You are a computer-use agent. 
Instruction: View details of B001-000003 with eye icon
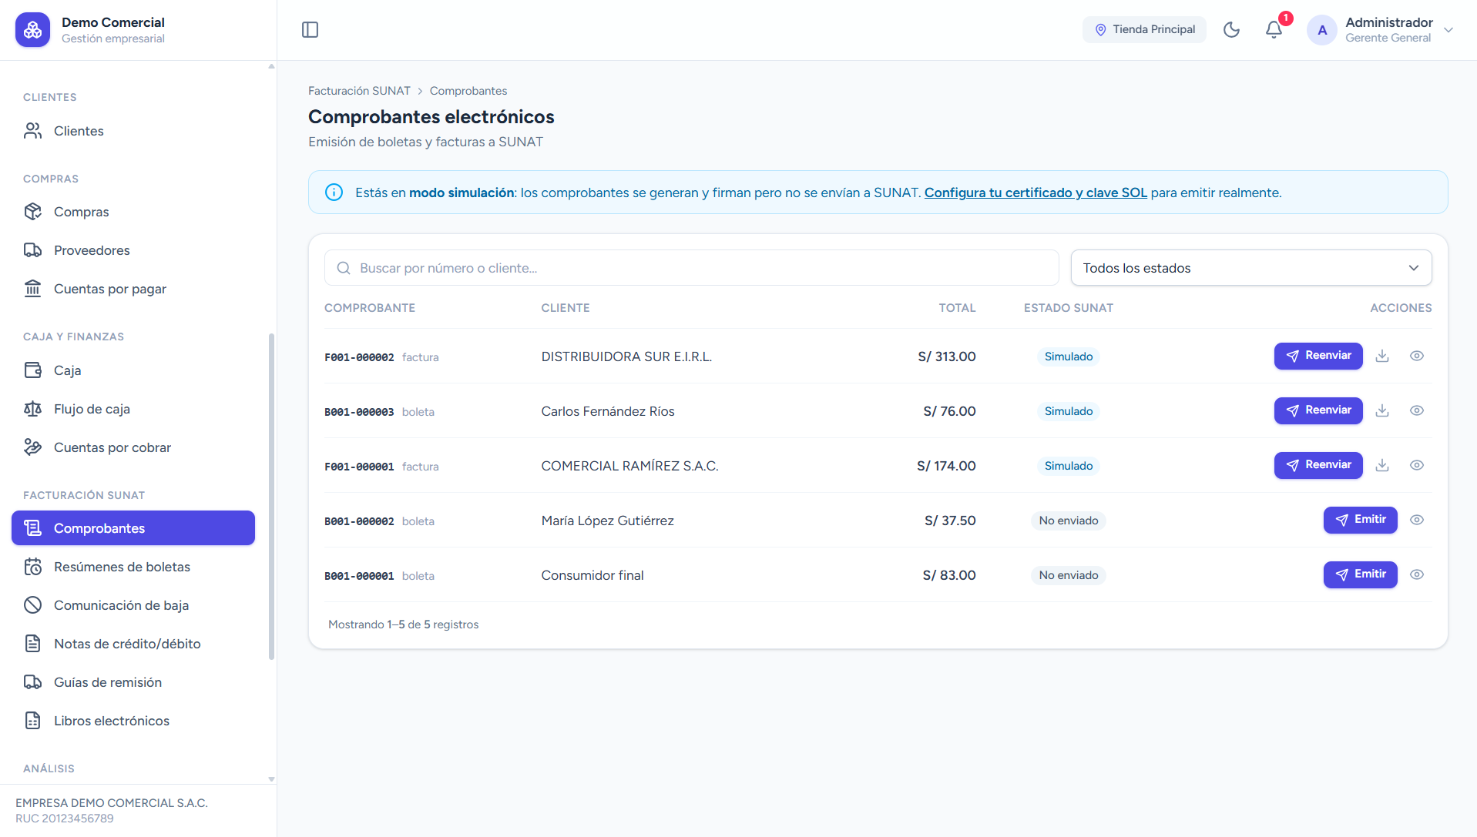click(1416, 410)
